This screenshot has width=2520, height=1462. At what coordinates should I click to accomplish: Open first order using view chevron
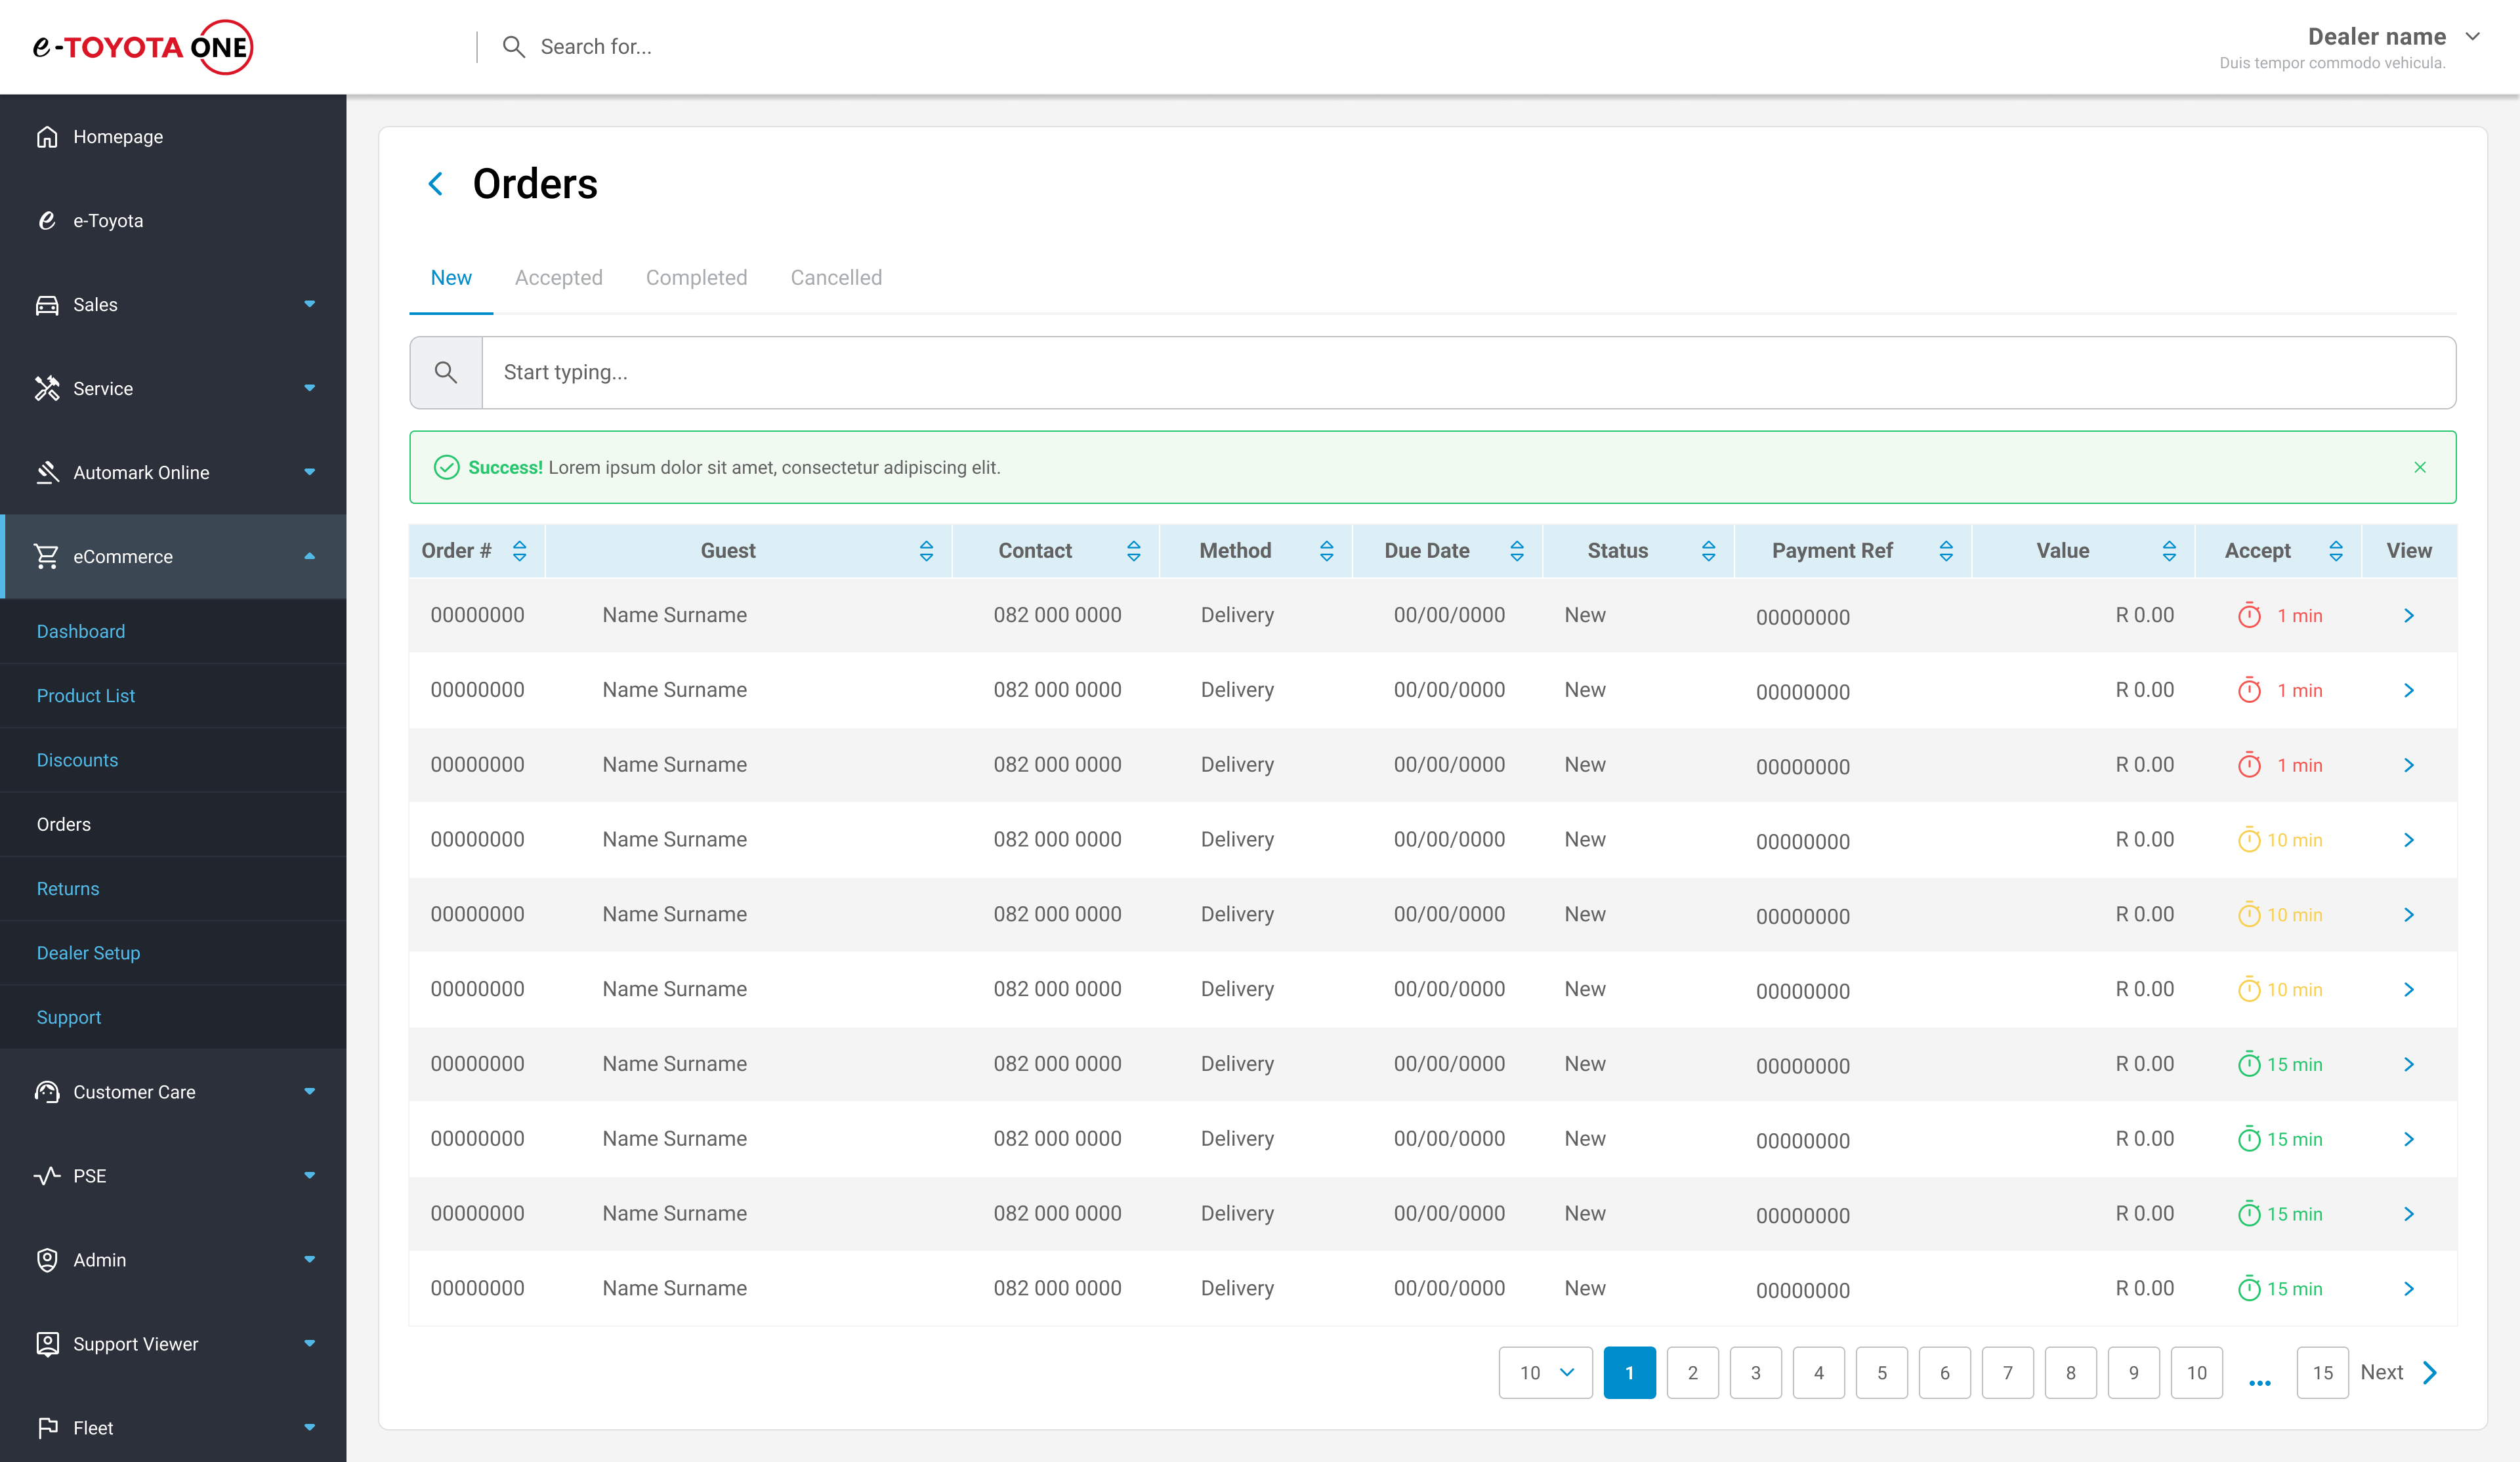coord(2408,616)
